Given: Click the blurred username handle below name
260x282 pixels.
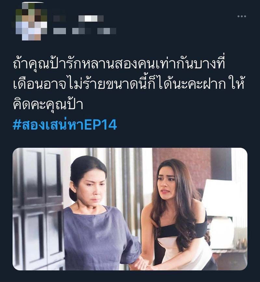Looking at the screenshot, I should [84, 31].
